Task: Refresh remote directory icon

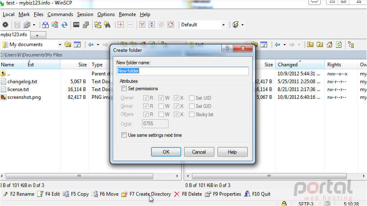Action: point(339,44)
